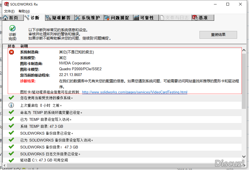The height and width of the screenshot is (170, 249).
Task: Select the row 上次重启在 0 小时 之前
Action: pyautogui.click(x=122, y=105)
